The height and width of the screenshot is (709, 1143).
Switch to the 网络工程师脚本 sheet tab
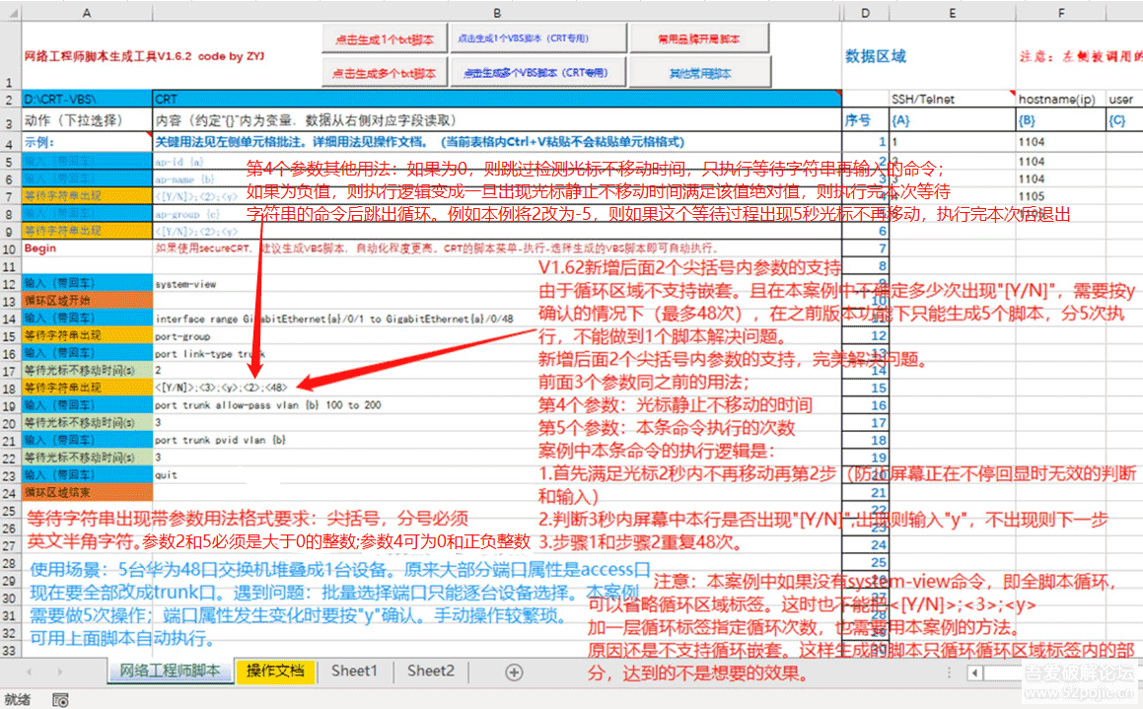coord(171,672)
